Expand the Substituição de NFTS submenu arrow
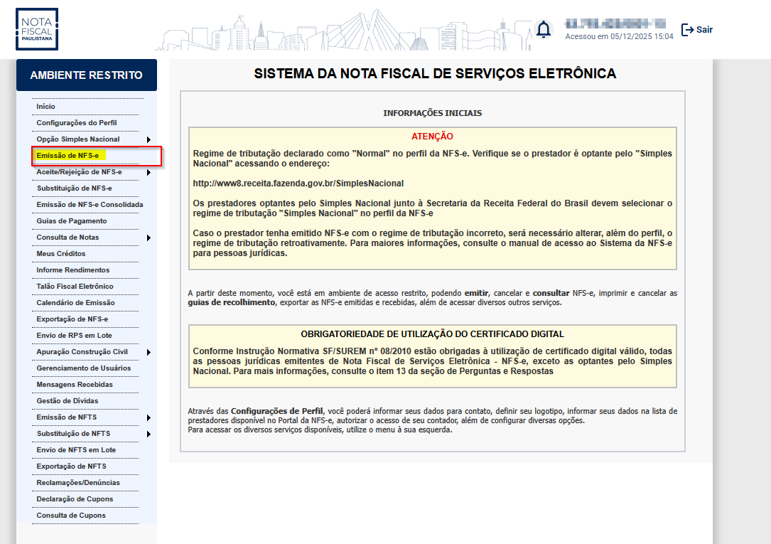Viewport: 771px width, 544px height. coord(149,434)
